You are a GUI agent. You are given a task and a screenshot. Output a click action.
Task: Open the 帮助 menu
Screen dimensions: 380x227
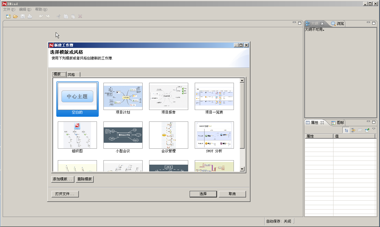(41, 9)
